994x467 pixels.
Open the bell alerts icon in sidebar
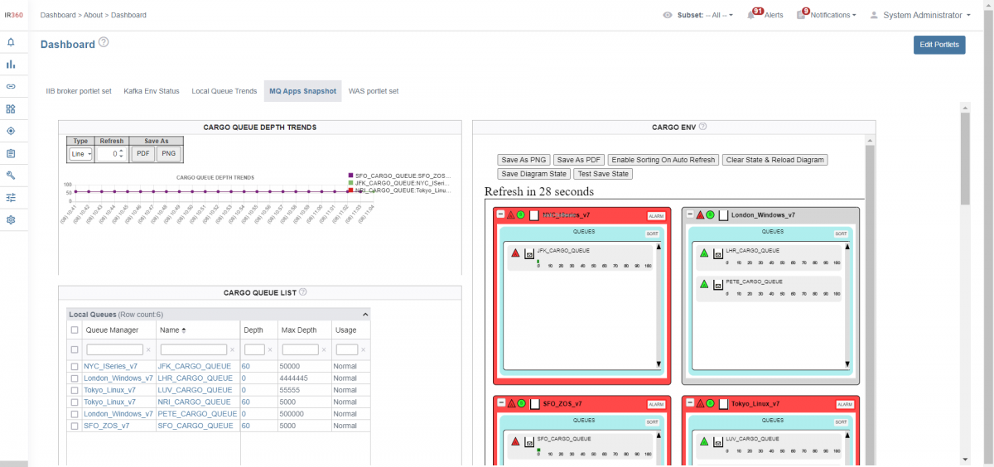point(11,41)
